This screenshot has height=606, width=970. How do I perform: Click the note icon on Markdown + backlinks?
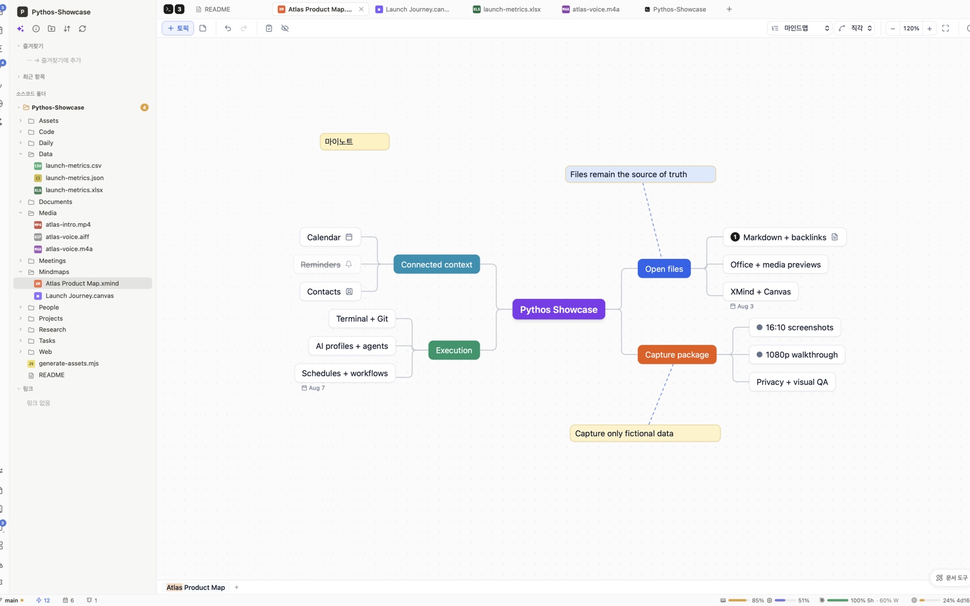pos(835,237)
